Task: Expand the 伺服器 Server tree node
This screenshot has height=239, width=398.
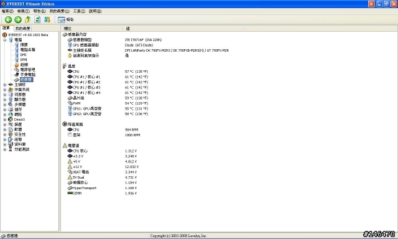Action: [5, 95]
